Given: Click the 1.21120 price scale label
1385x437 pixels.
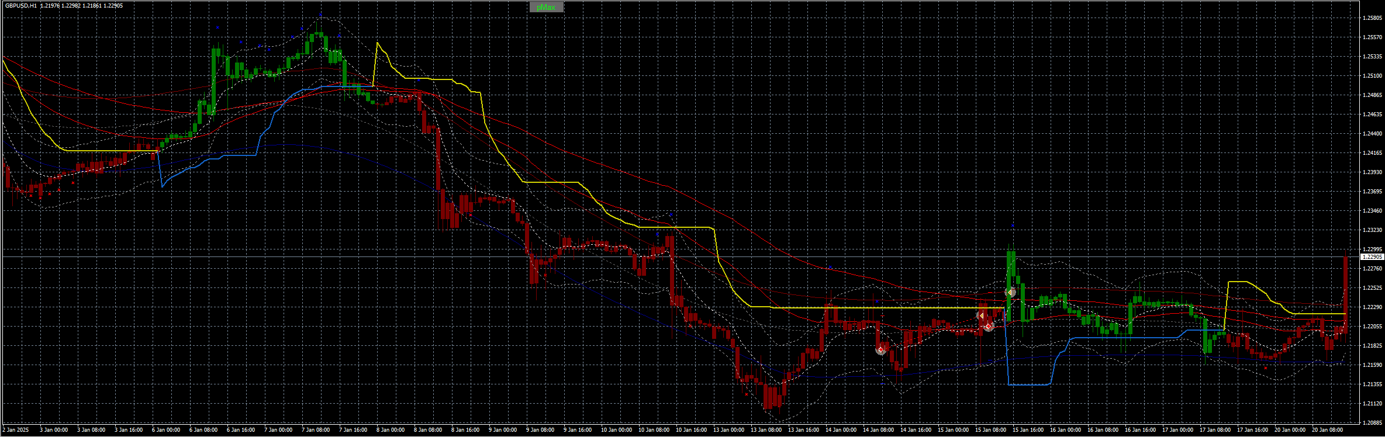Looking at the screenshot, I should point(1374,404).
